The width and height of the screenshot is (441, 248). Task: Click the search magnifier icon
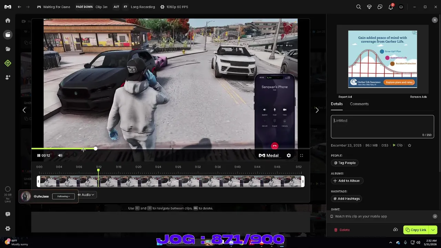coord(359,7)
